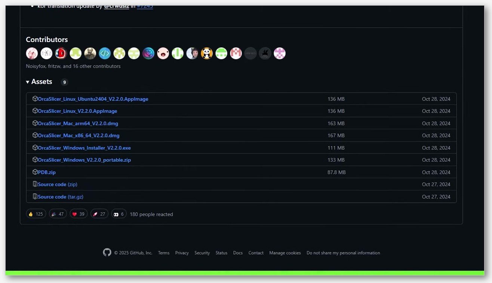This screenshot has height=283, width=492.
Task: Click the Assets count badge showing 9
Action: (x=64, y=82)
